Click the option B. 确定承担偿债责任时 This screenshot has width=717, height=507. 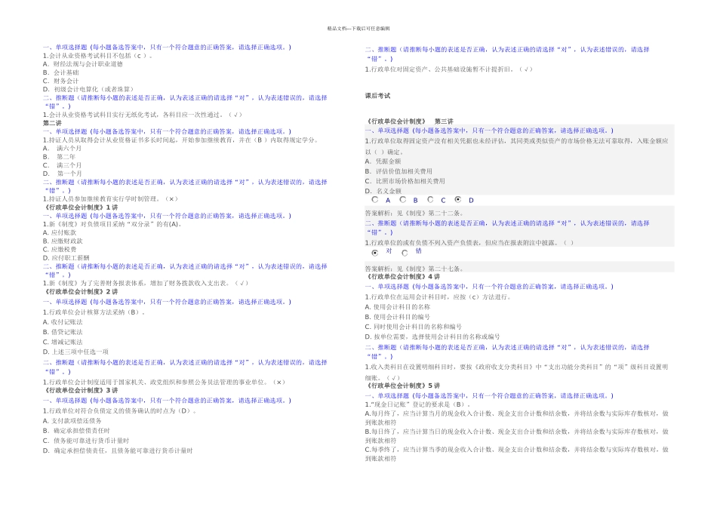pos(76,431)
